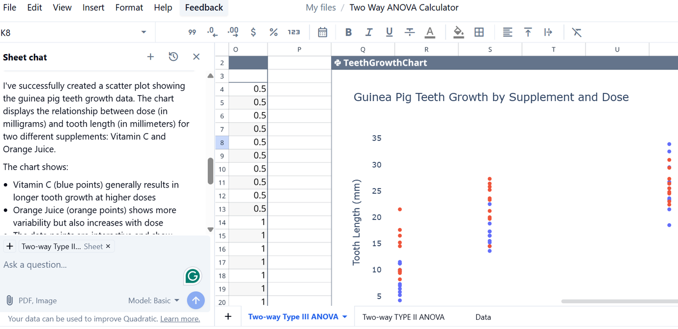Decrease decimal places in toolbar
This screenshot has width=678, height=329.
click(212, 32)
